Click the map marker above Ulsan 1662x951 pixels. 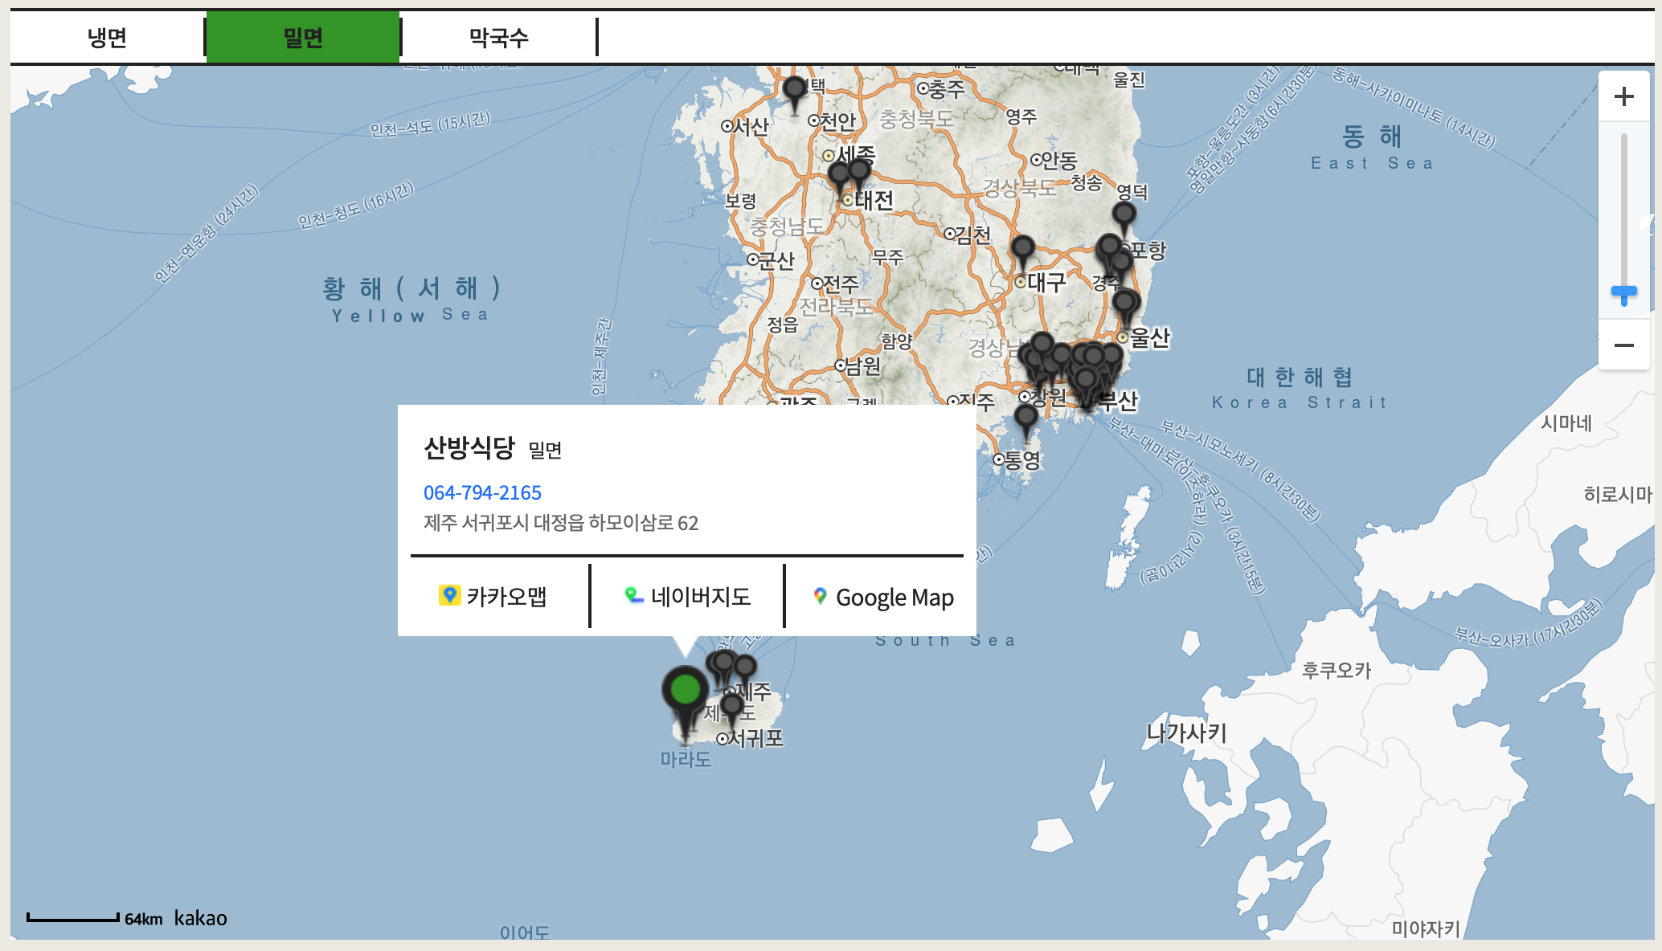[x=1124, y=303]
